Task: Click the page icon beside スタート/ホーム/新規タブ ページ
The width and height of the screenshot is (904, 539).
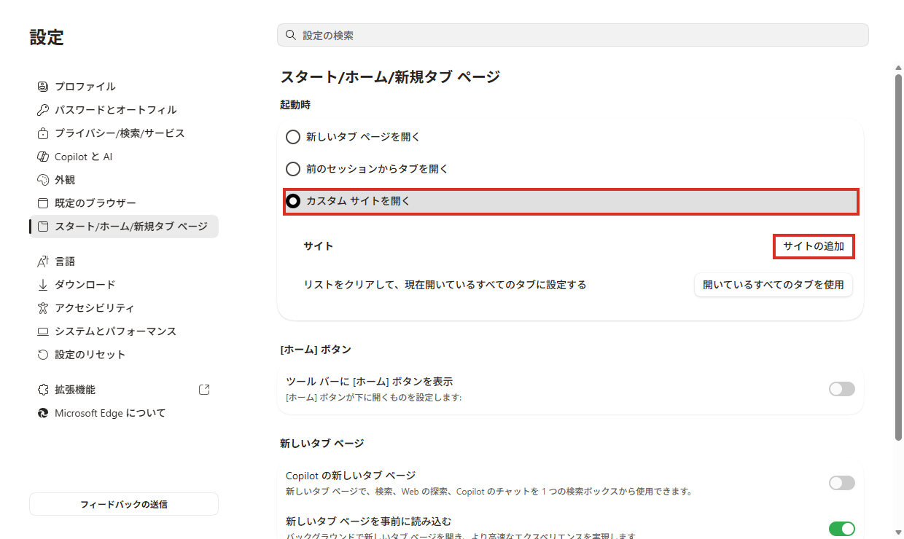Action: (42, 227)
